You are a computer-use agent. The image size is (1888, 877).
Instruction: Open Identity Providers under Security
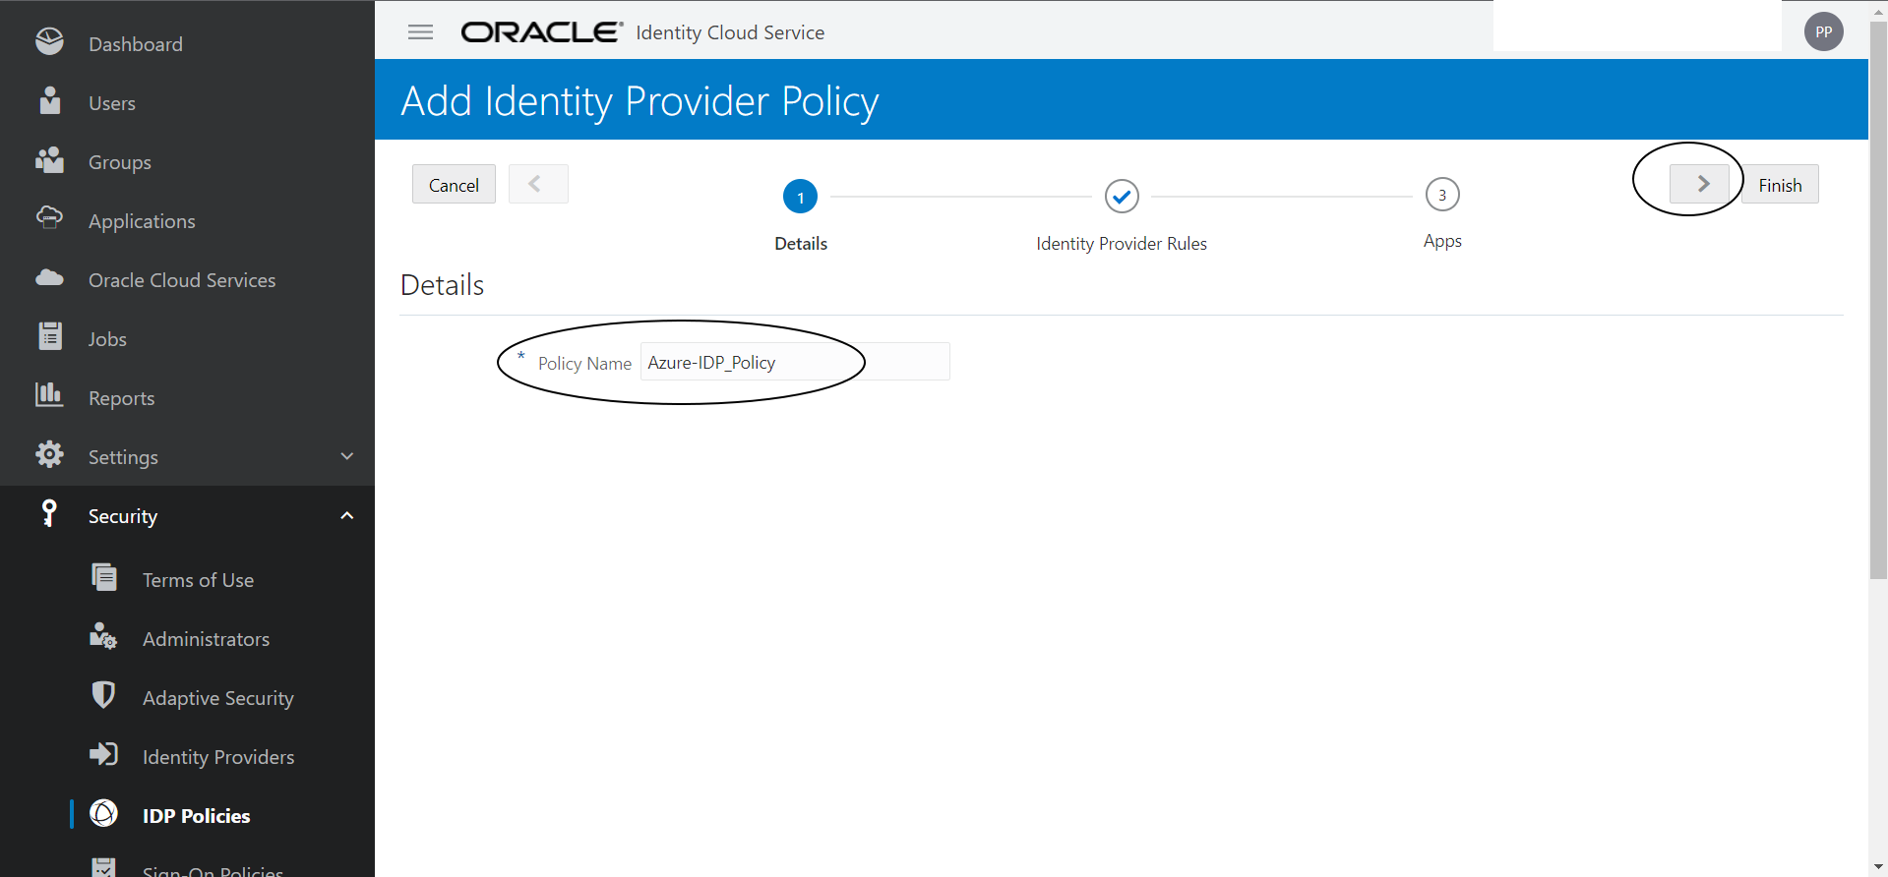pos(218,757)
